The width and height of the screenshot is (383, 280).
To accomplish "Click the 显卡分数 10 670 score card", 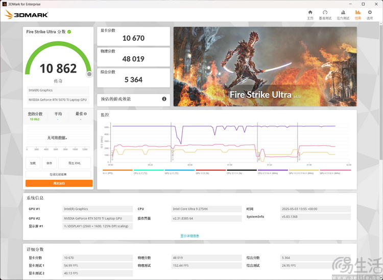I will [133, 36].
